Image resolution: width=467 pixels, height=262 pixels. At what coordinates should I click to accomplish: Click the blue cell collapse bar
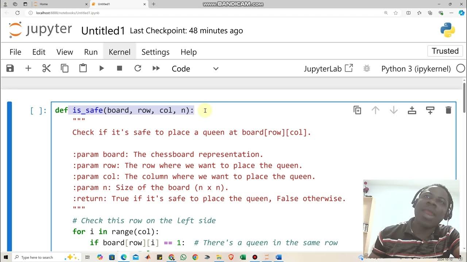[9, 176]
